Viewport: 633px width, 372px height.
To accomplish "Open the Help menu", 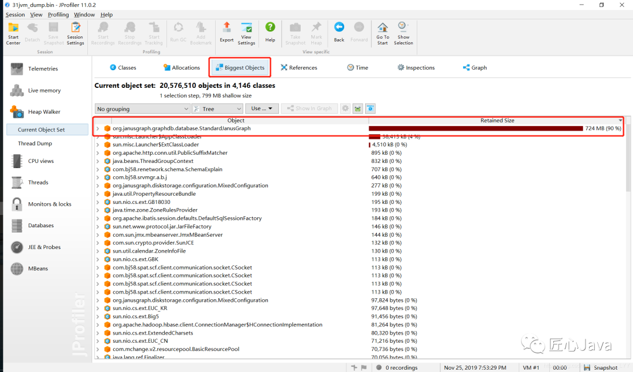I will point(107,15).
